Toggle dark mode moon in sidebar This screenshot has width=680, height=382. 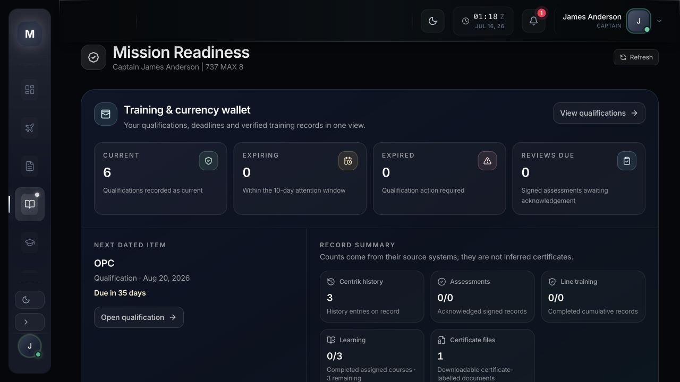click(x=30, y=300)
